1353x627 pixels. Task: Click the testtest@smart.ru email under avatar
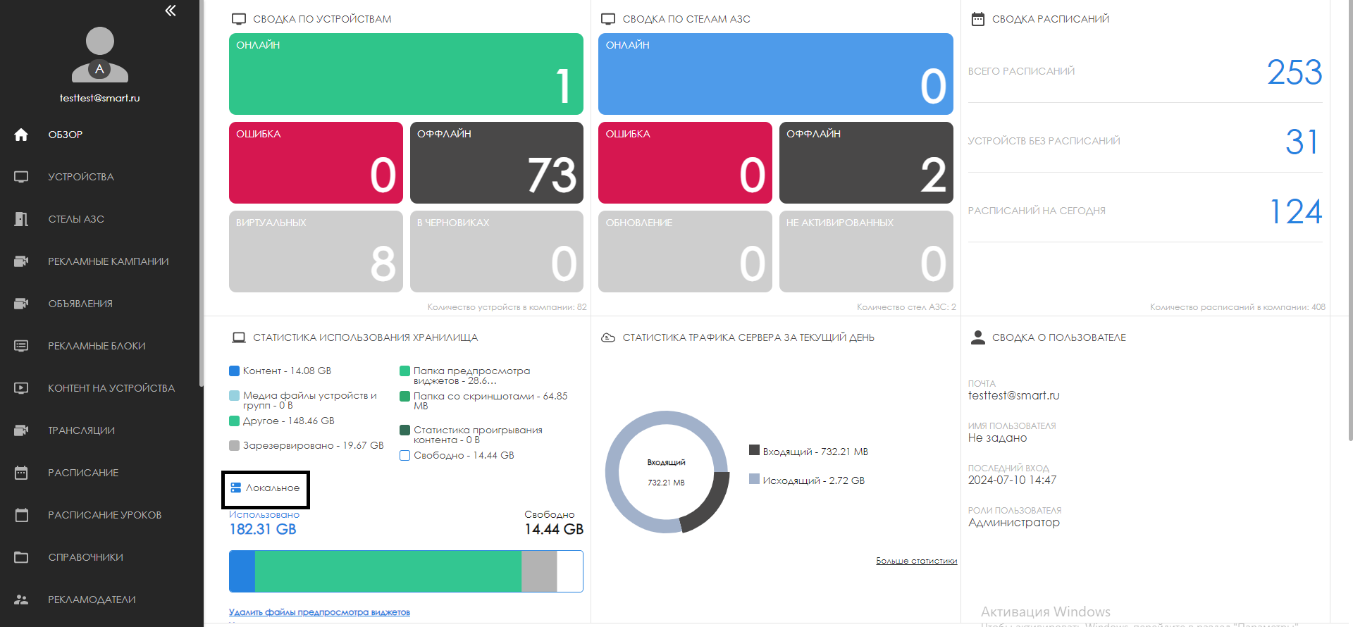point(100,98)
